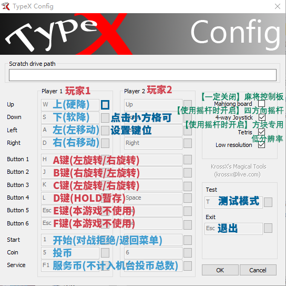Click Player 1 Right key-assign square button
The height and width of the screenshot is (286, 286).
click(x=105, y=143)
